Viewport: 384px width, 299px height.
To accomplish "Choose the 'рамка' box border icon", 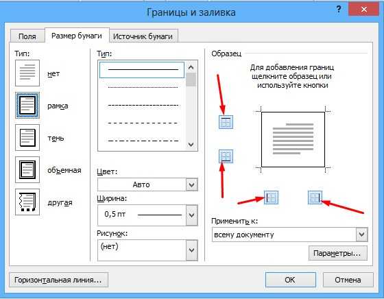I will 27,106.
